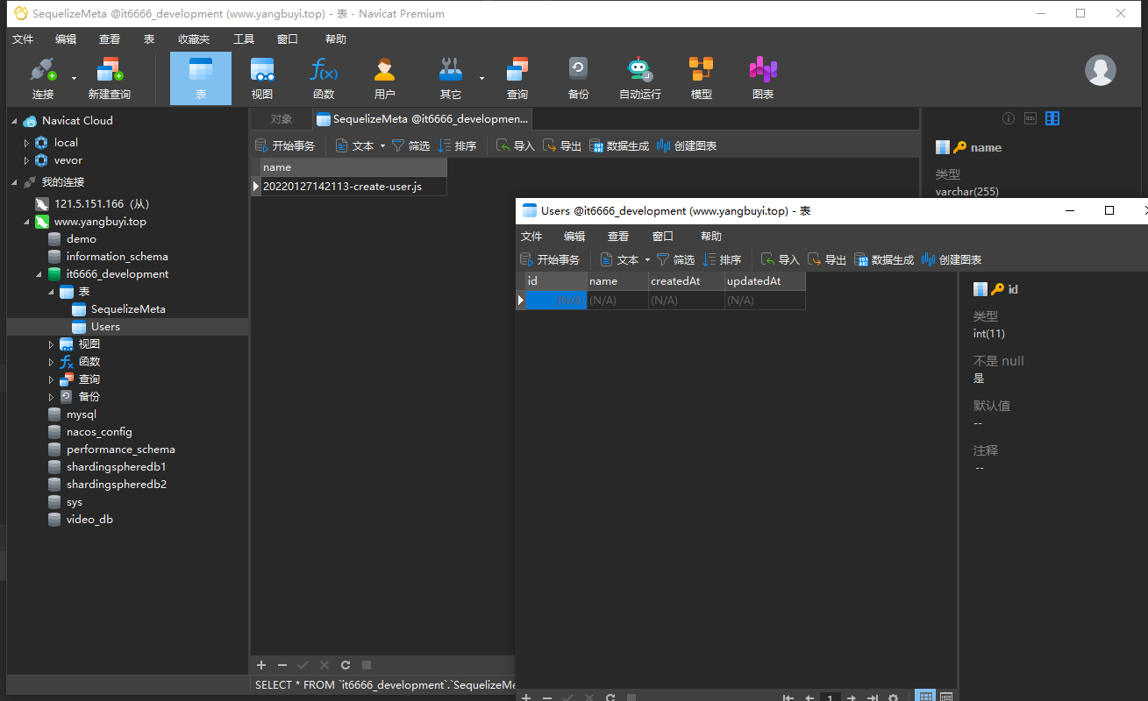Image resolution: width=1148 pixels, height=701 pixels.
Task: Open the 收藏夹 favorites menu
Action: 194,39
